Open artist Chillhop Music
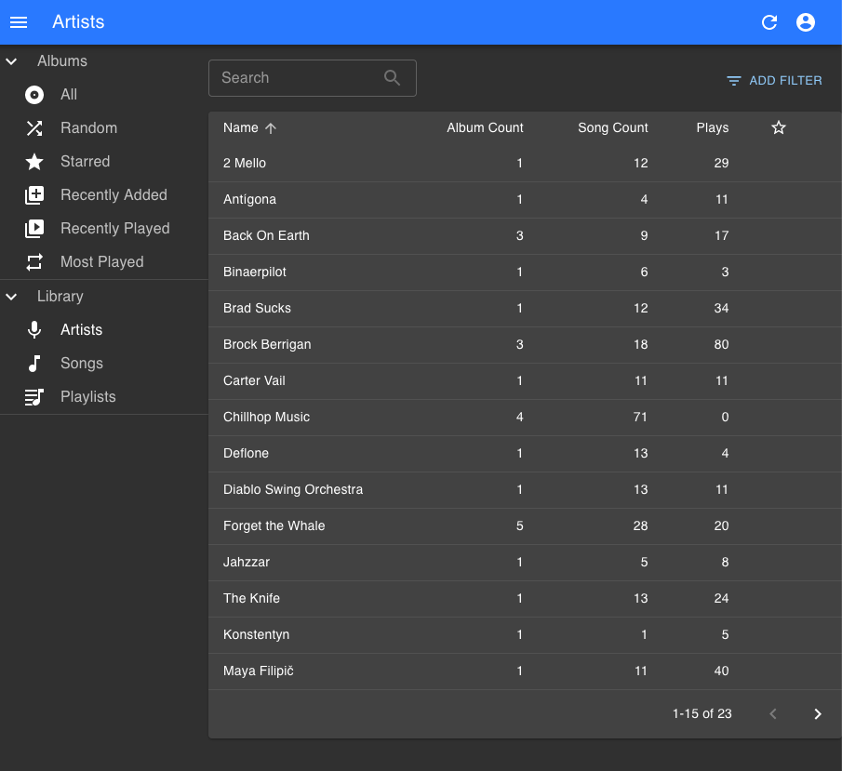 tap(525, 418)
